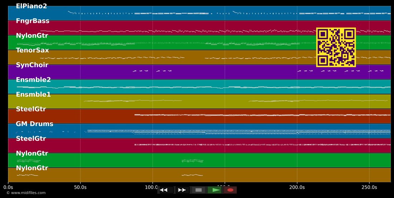The width and height of the screenshot is (394, 198).
Task: Open the www.midifiles.com copyright link
Action: point(26,193)
